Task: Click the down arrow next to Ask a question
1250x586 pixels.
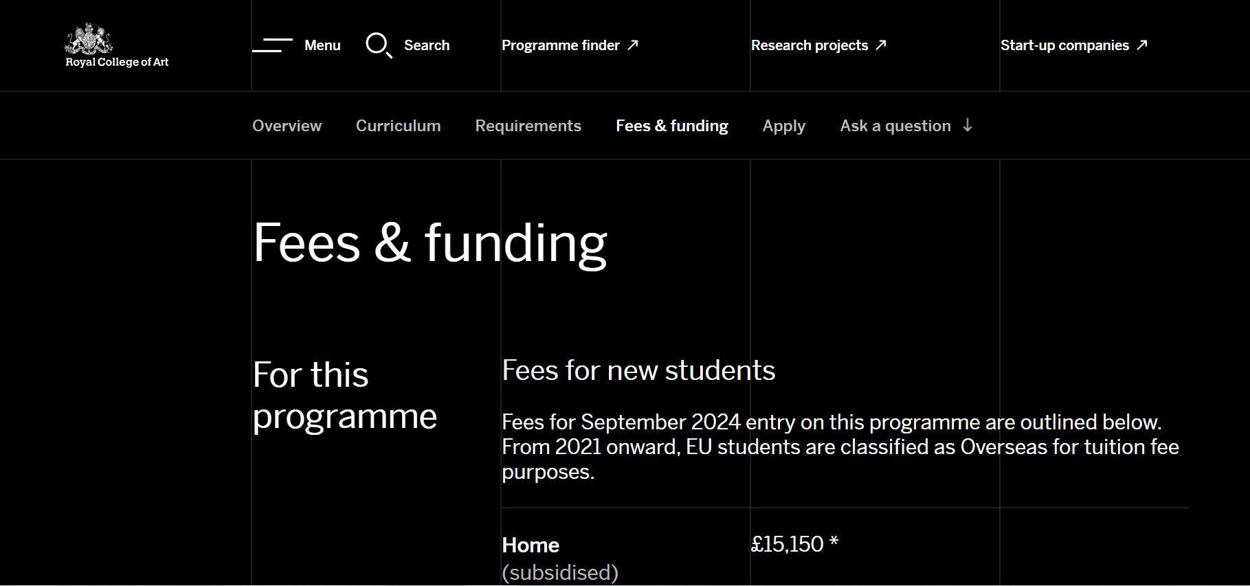Action: pyautogui.click(x=968, y=125)
